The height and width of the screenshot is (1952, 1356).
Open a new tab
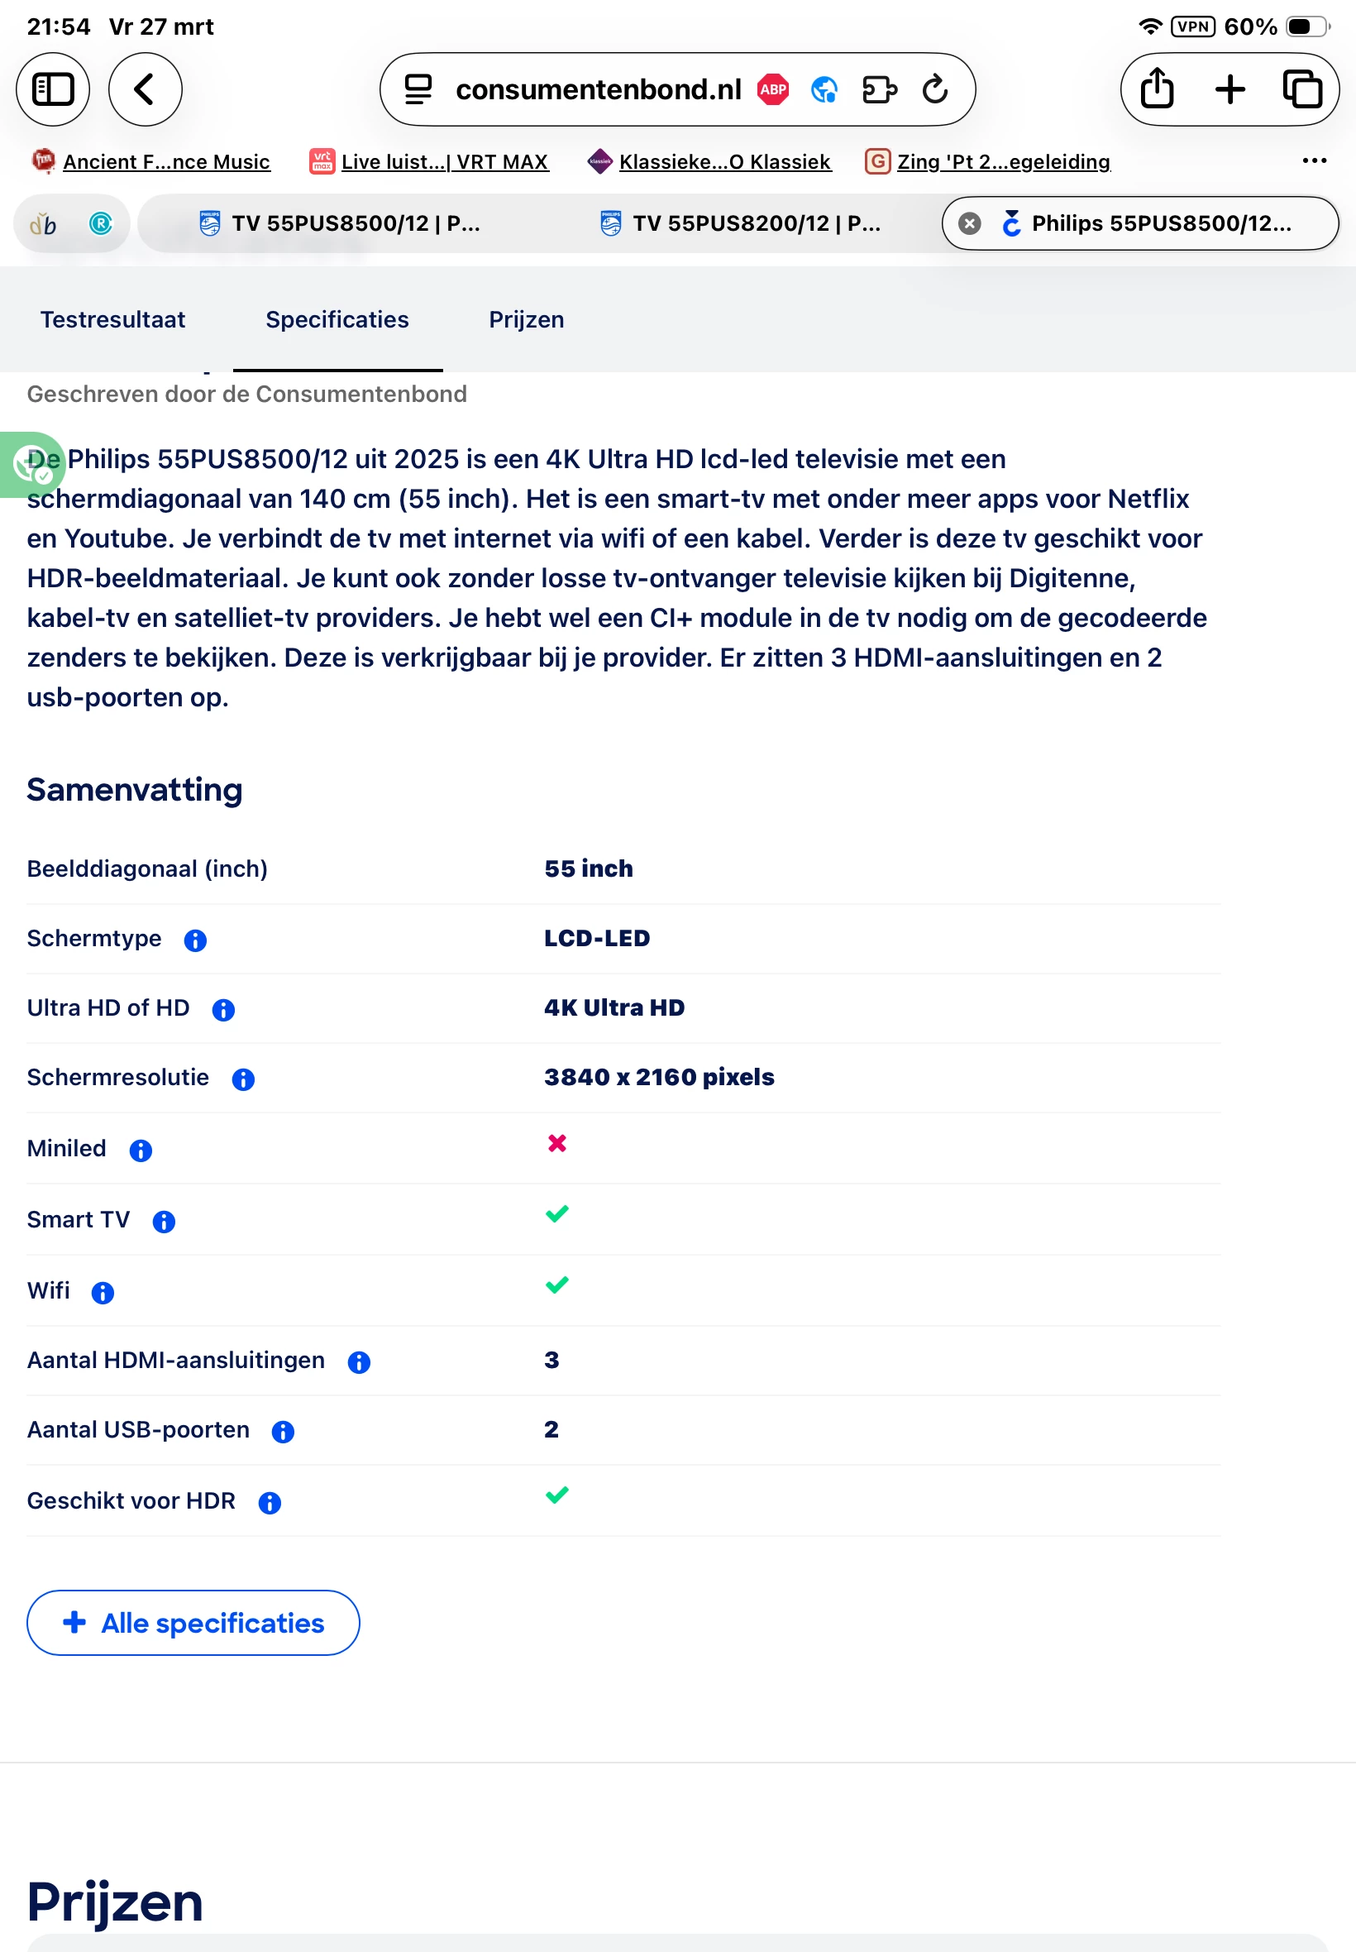tap(1229, 89)
